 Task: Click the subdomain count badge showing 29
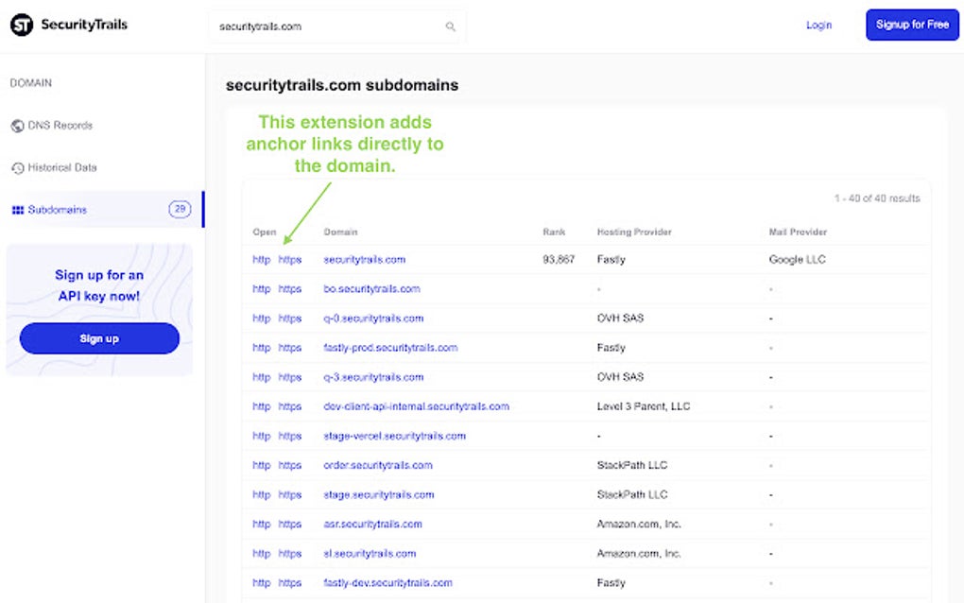point(179,210)
